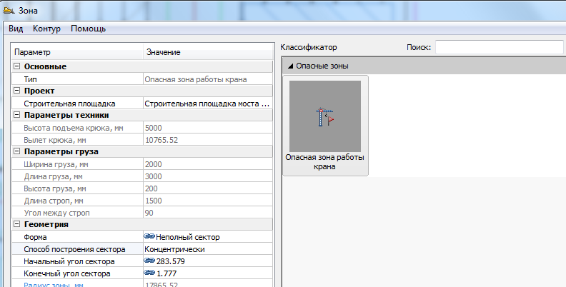Click the Вылет крюка, мм label

coord(55,140)
